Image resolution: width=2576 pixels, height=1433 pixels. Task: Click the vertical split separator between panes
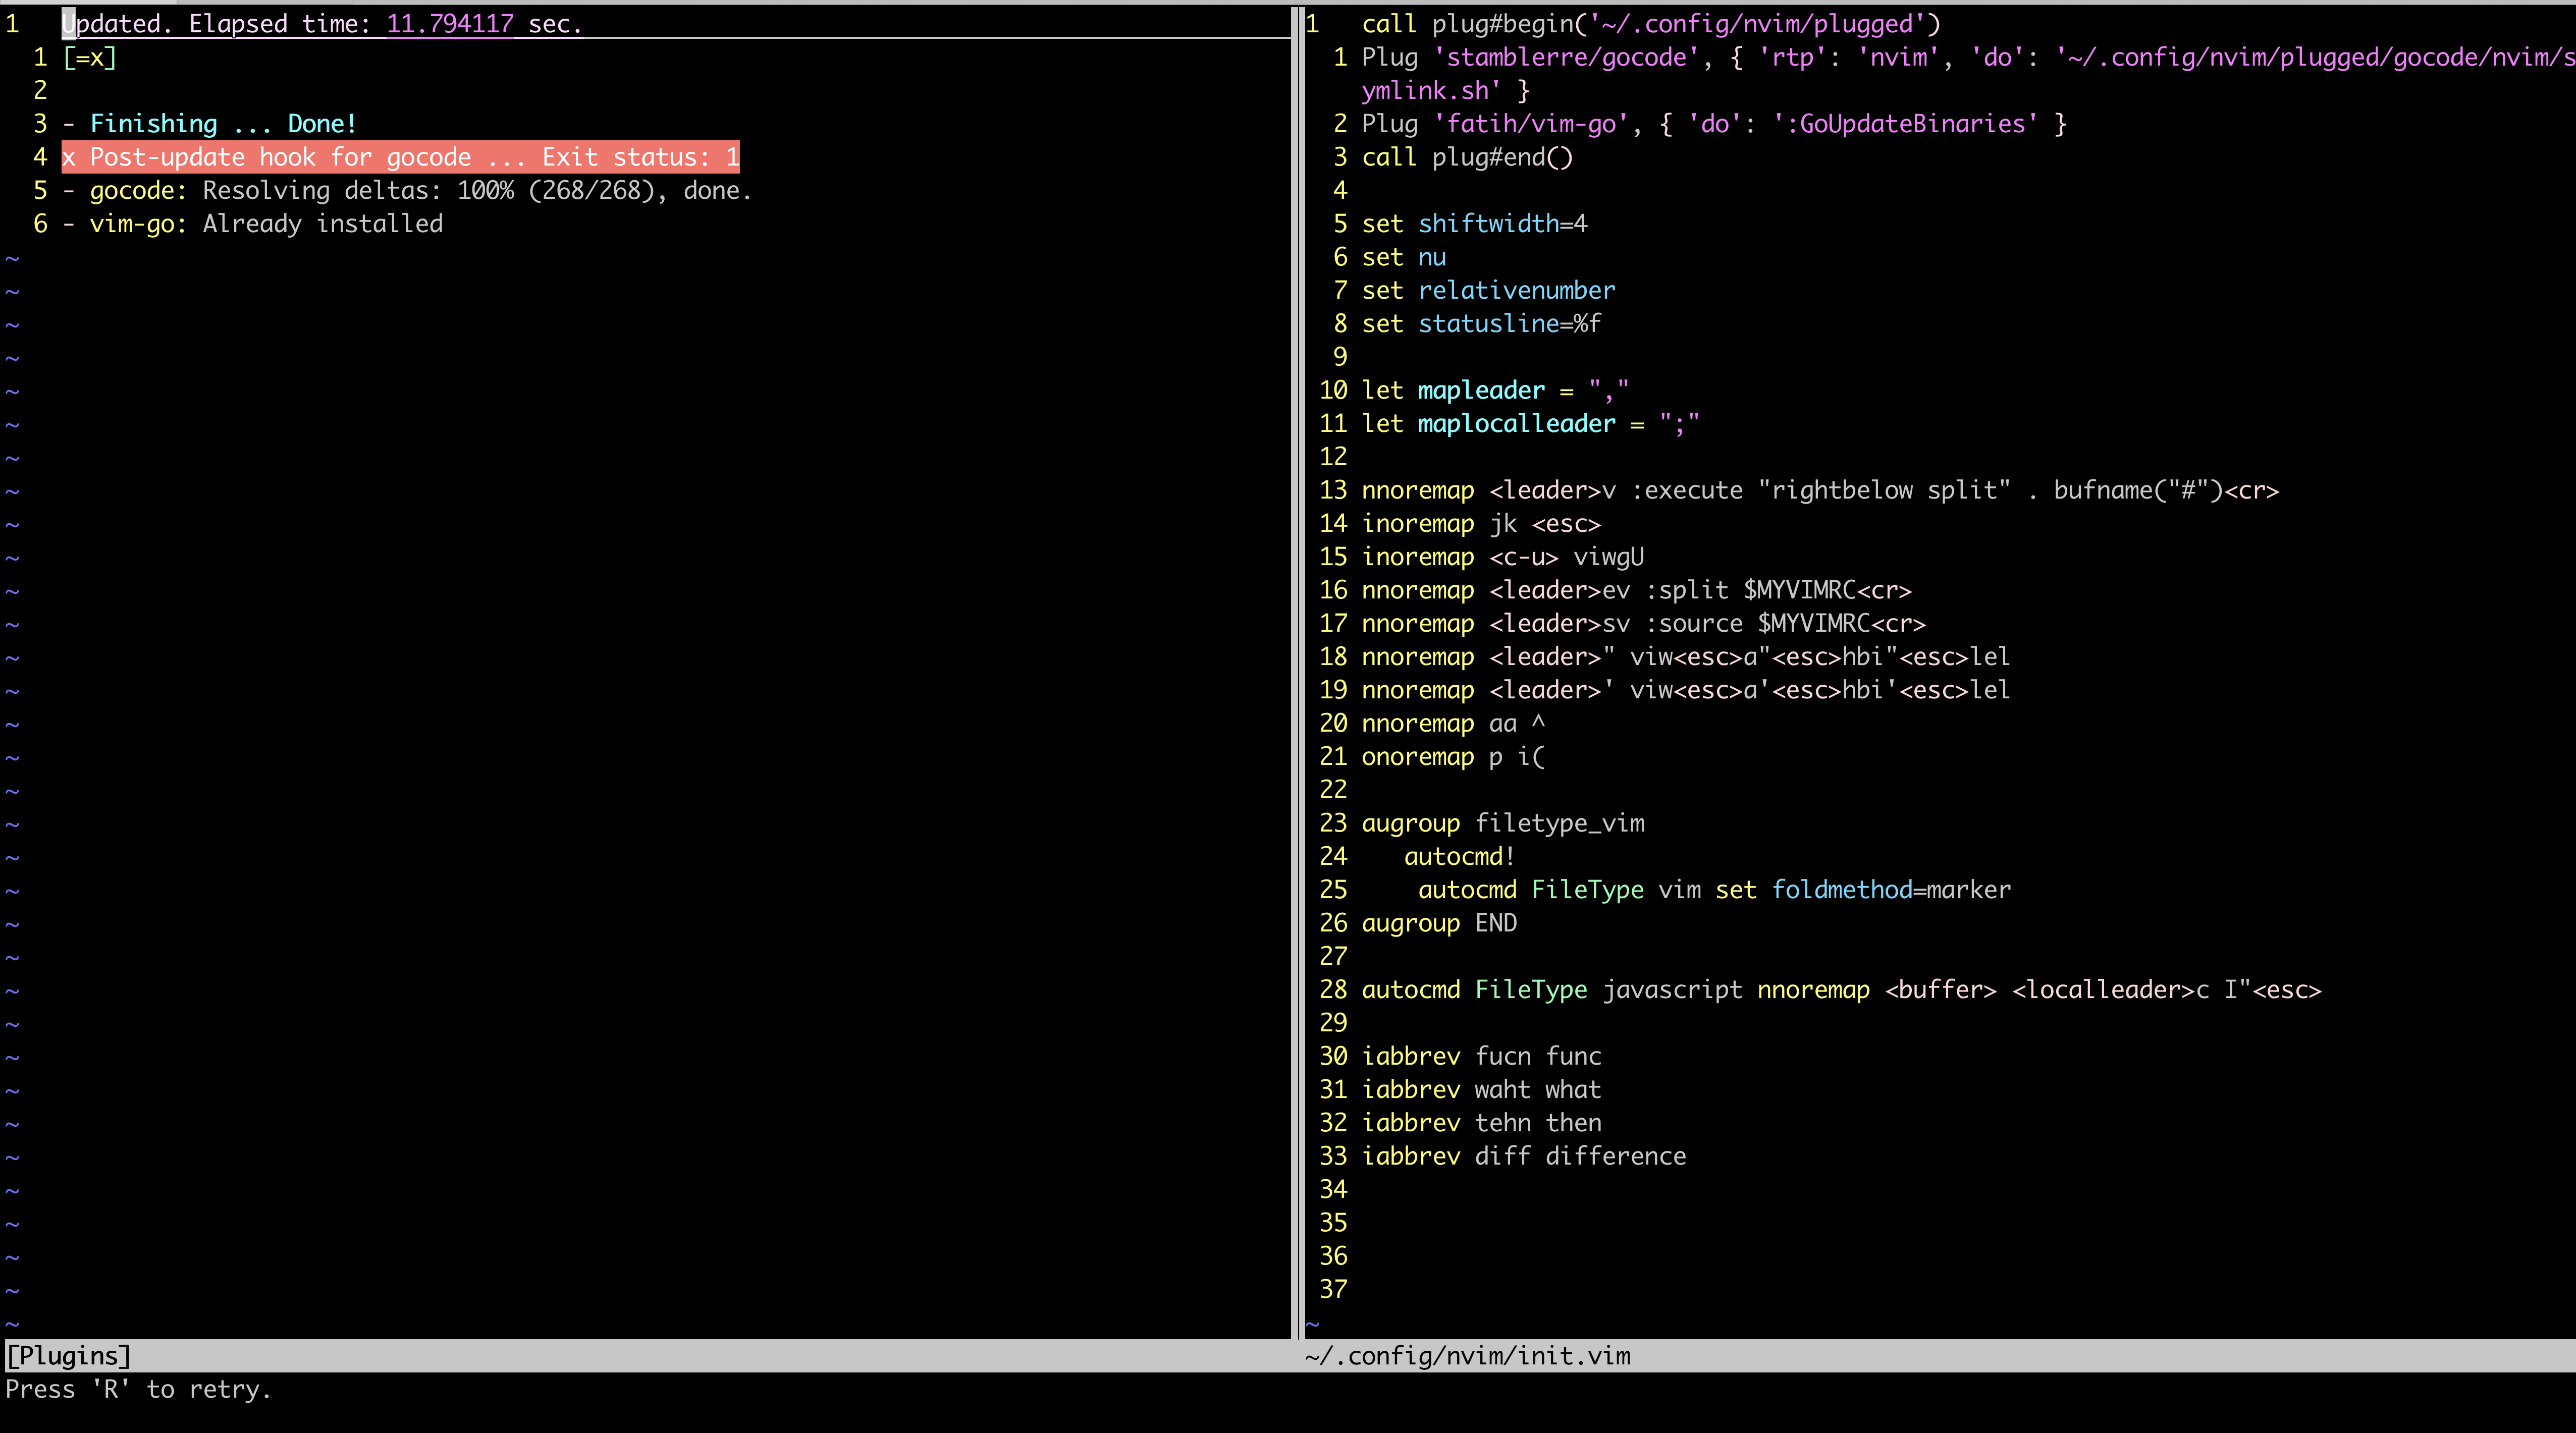pos(1297,670)
